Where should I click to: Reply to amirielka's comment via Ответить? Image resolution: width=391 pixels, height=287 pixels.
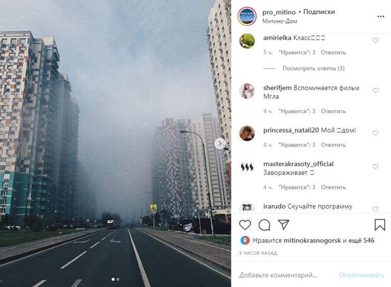[333, 52]
